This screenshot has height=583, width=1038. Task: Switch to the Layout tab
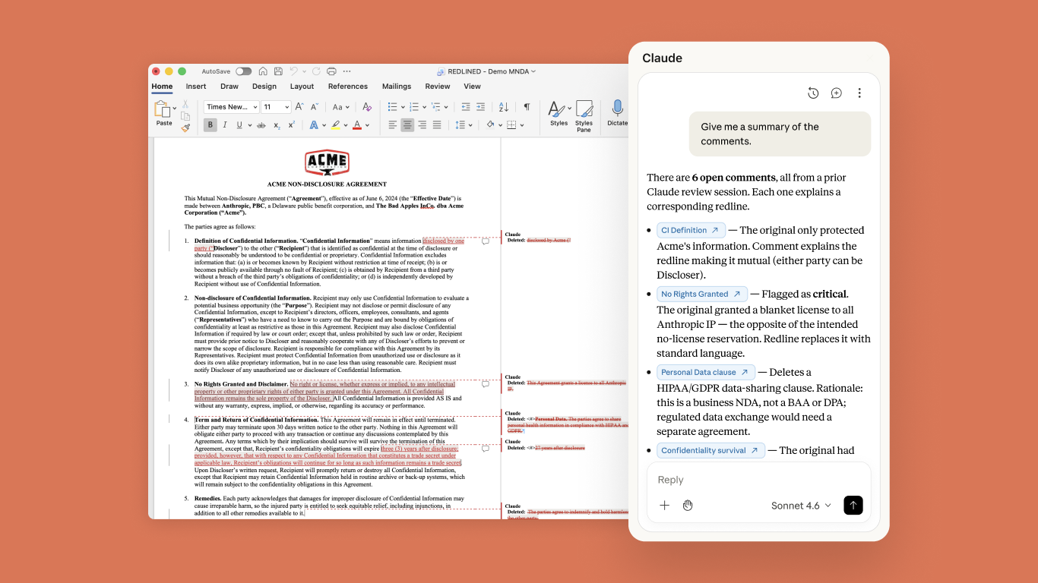point(302,87)
